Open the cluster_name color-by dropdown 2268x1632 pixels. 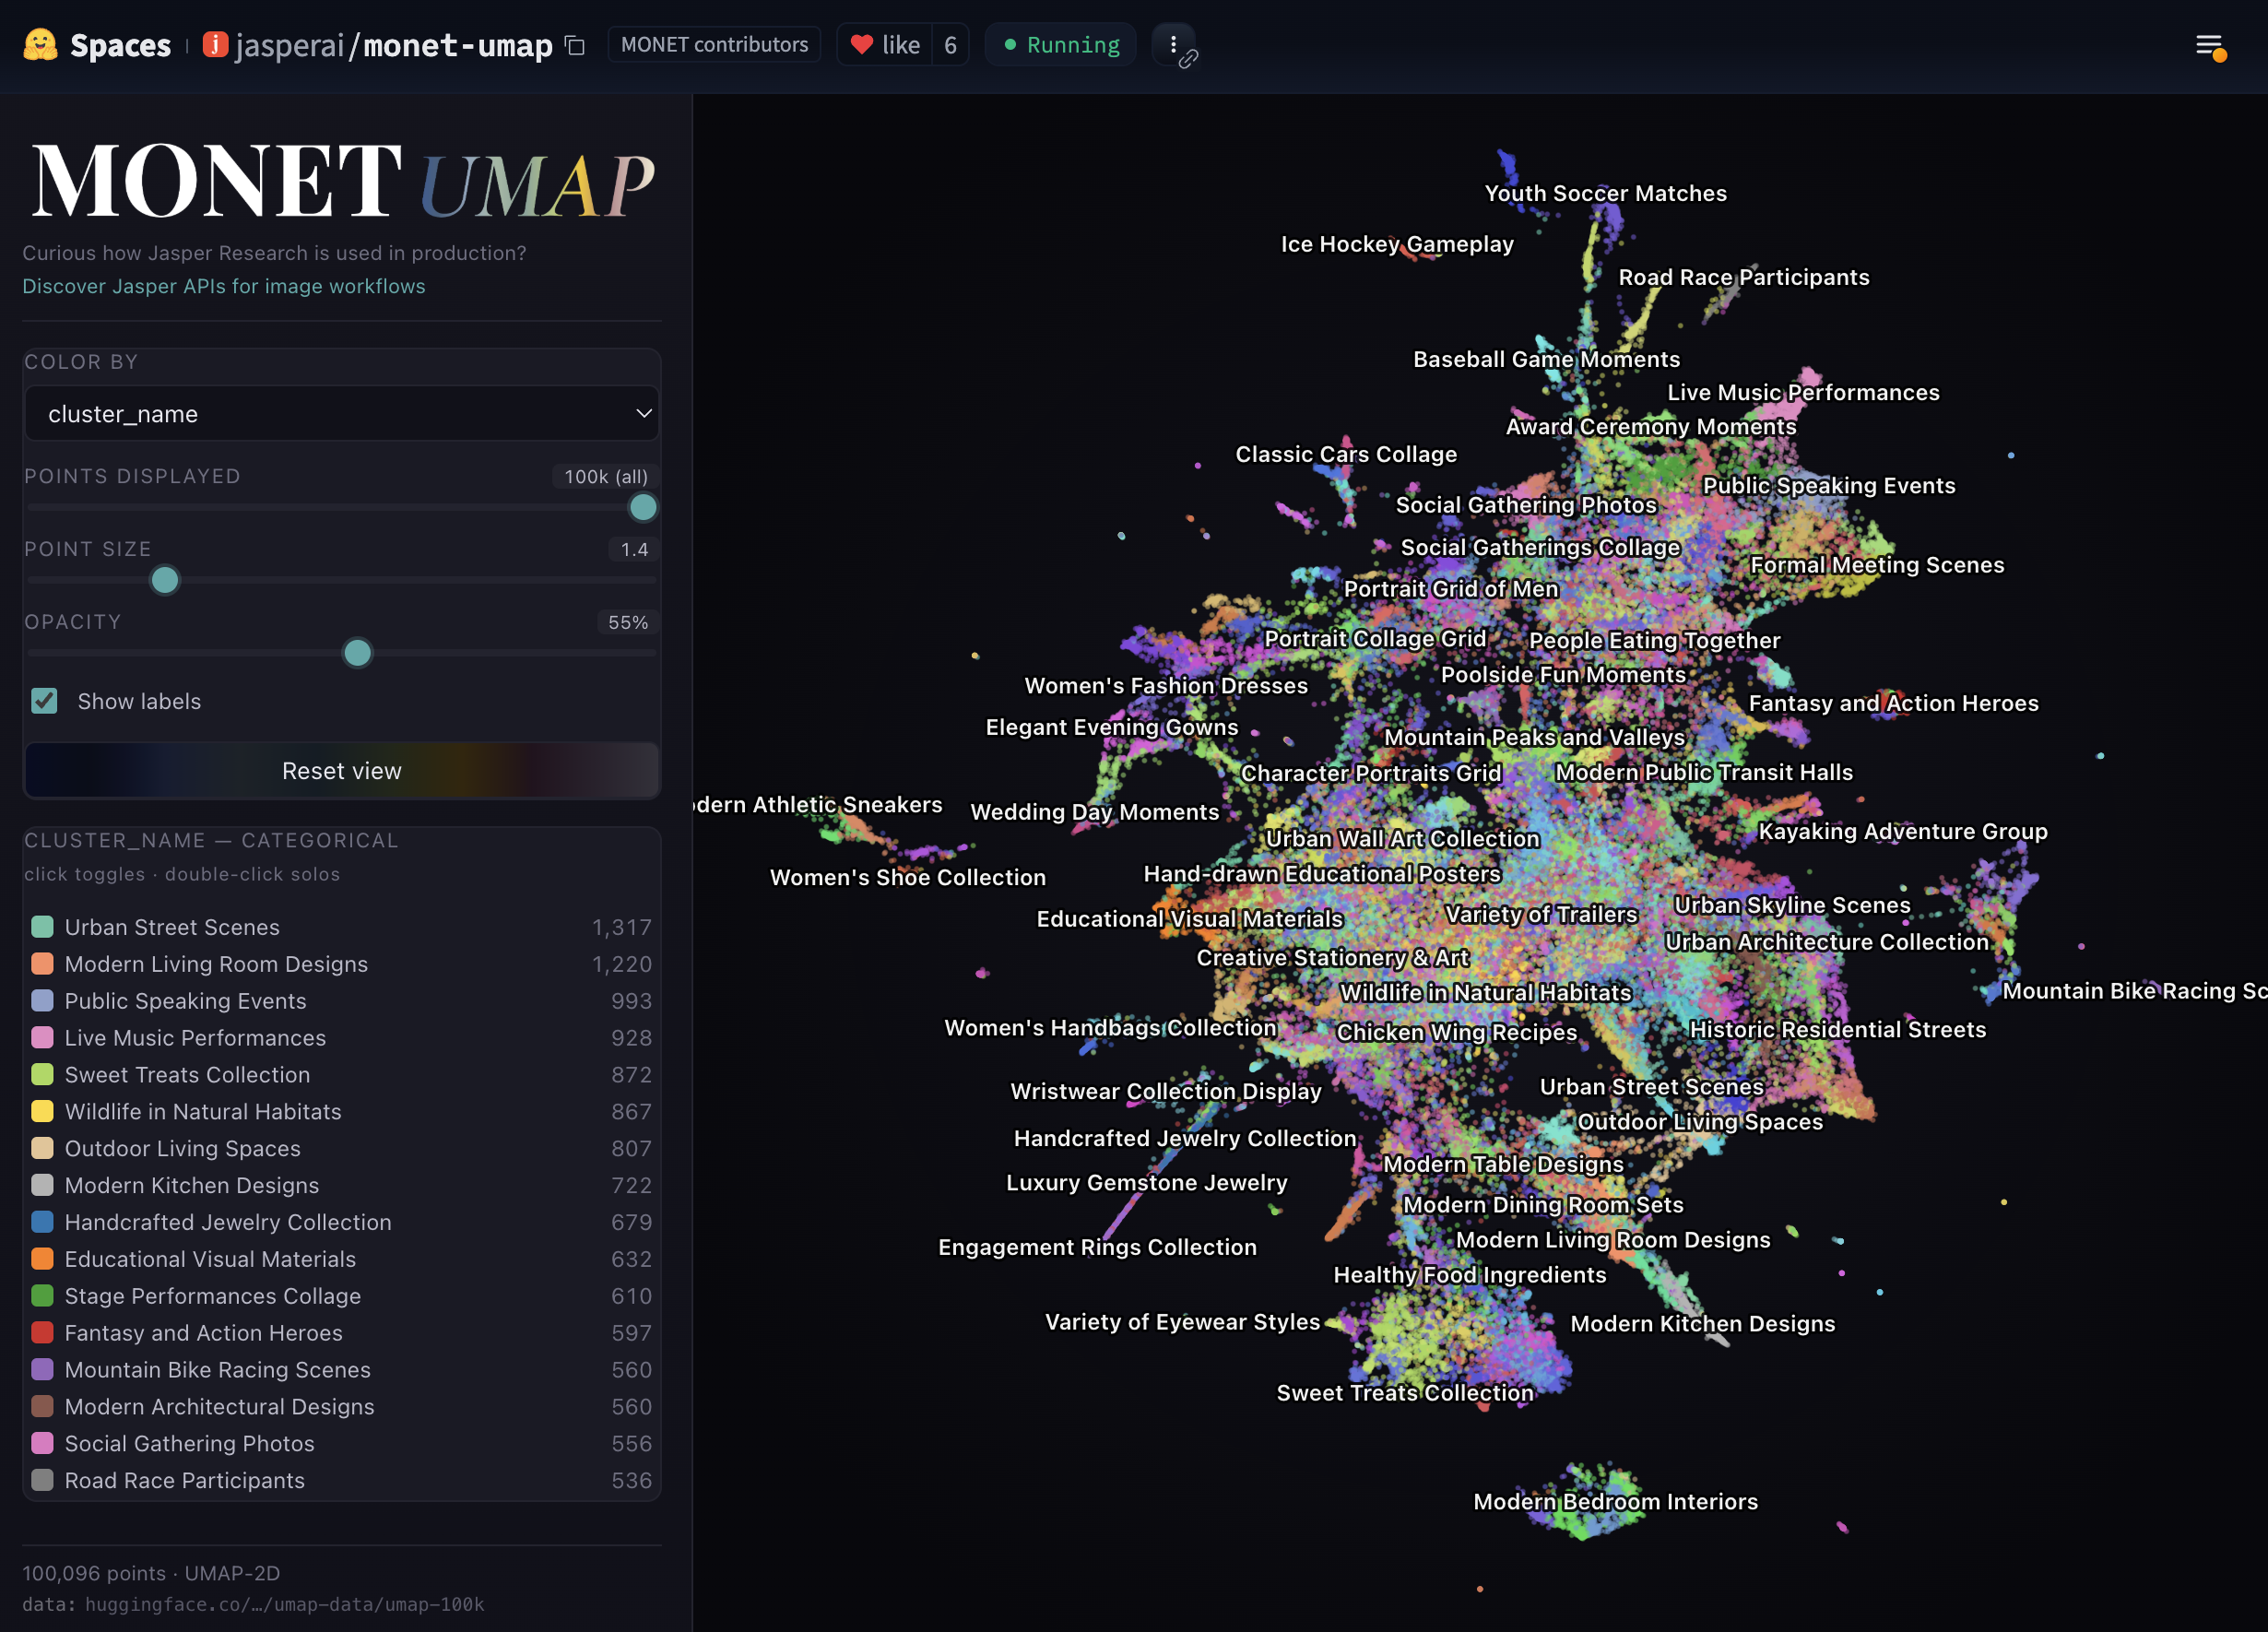tap(342, 414)
